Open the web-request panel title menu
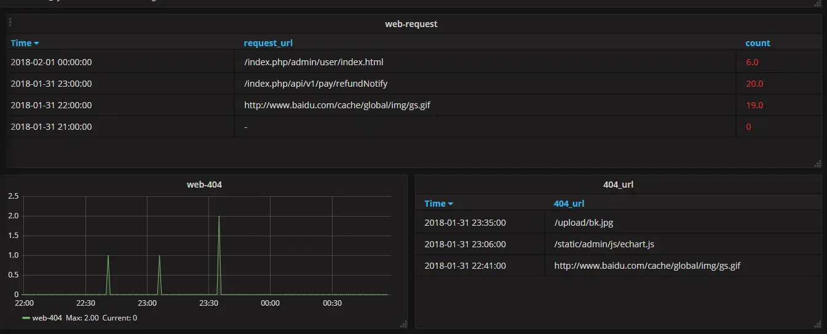This screenshot has width=827, height=334. 411,24
